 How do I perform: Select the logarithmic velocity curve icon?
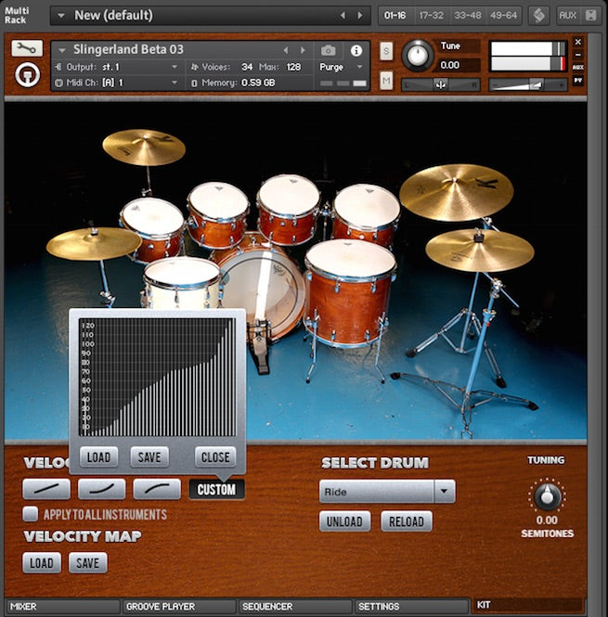(157, 488)
